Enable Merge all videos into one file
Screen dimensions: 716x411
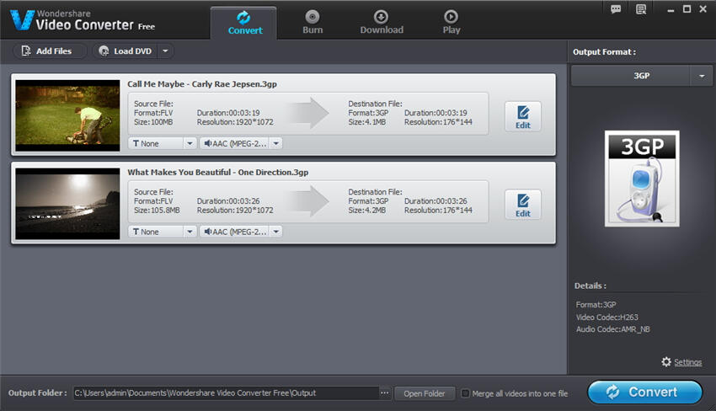(465, 393)
